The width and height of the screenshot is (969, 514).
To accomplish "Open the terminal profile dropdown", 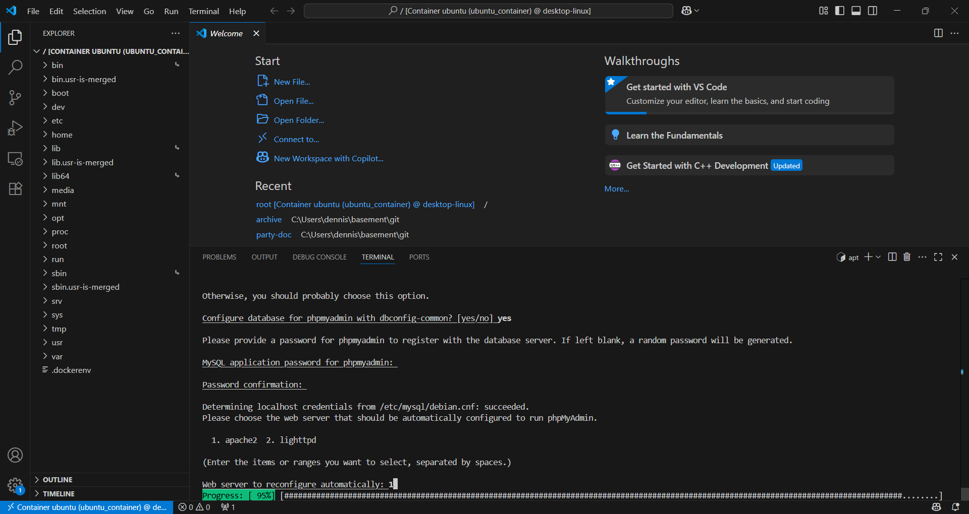I will click(877, 257).
